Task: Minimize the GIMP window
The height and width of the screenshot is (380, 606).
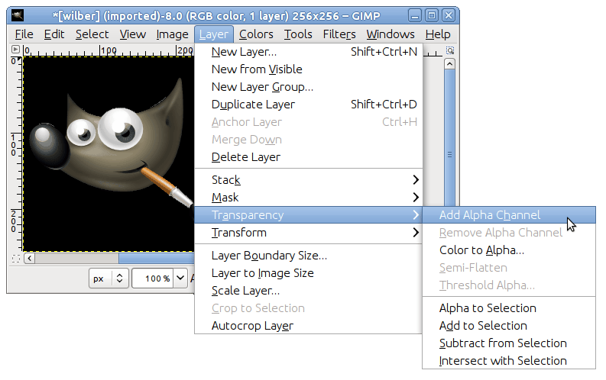Action: [x=415, y=16]
